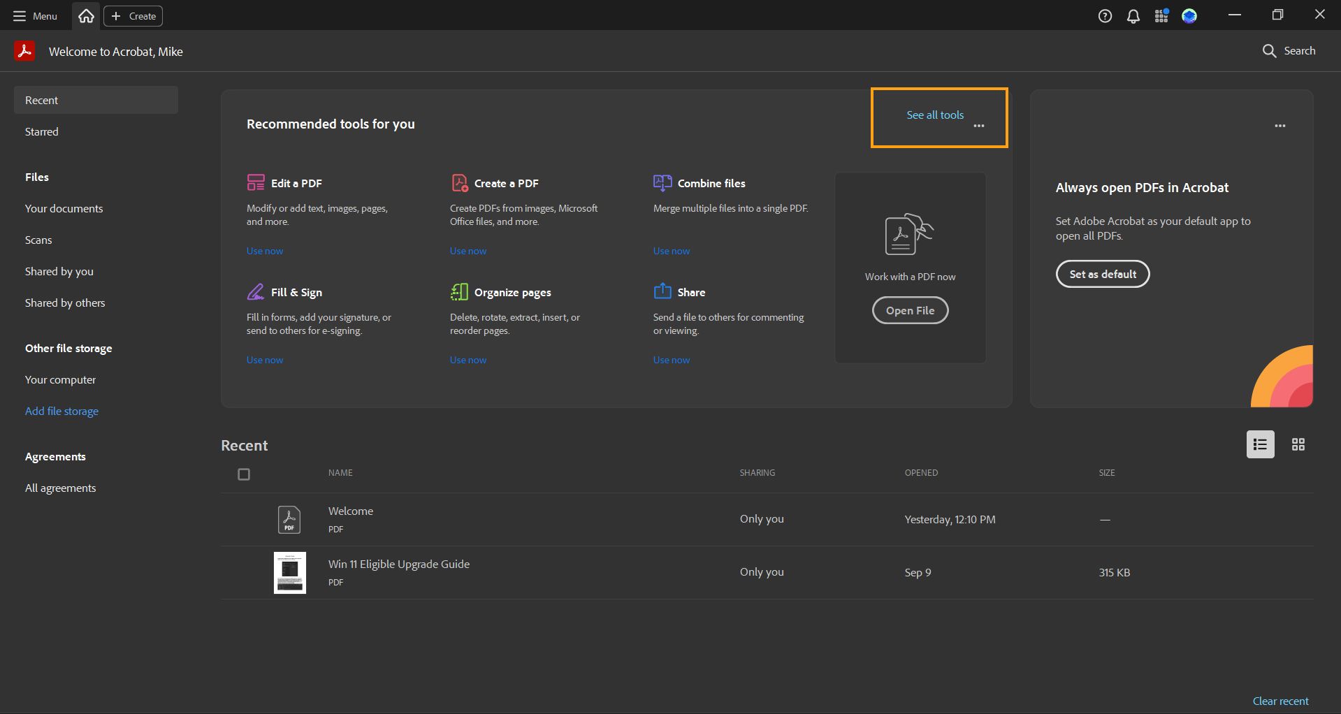The image size is (1341, 714).
Task: Switch Recent files to list view
Action: pos(1260,444)
